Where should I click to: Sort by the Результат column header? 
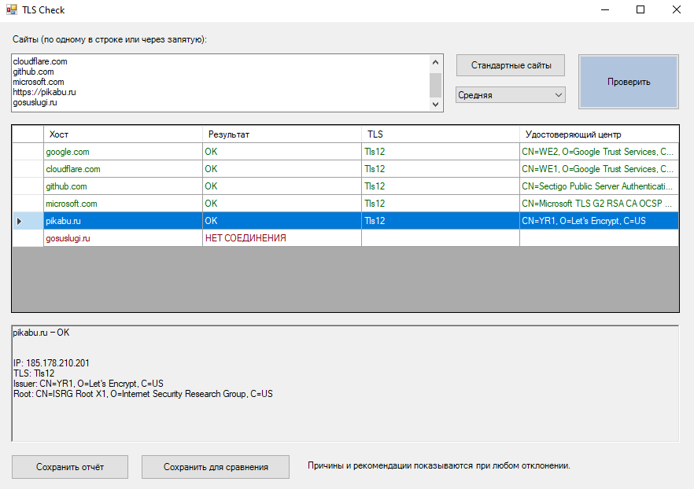coord(282,134)
